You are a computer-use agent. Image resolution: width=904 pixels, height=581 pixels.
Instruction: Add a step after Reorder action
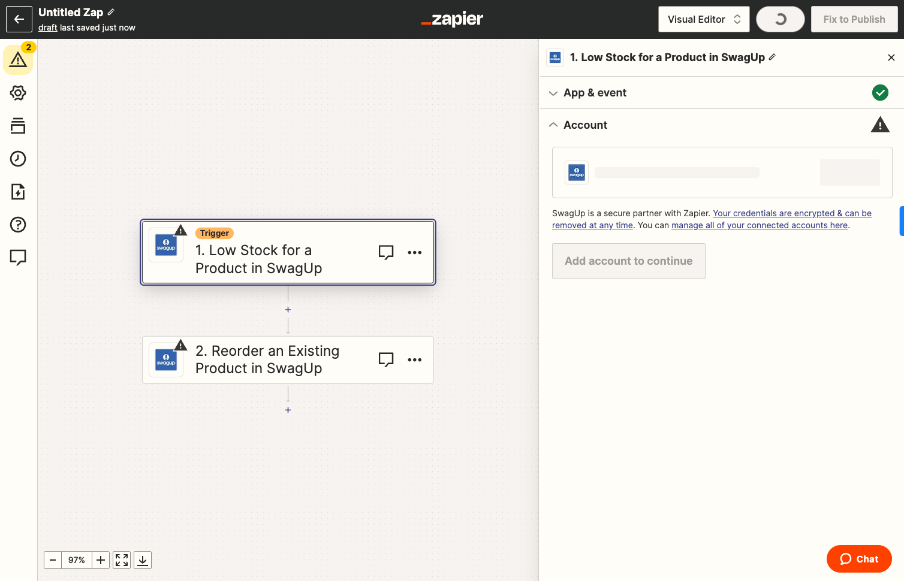pos(288,410)
